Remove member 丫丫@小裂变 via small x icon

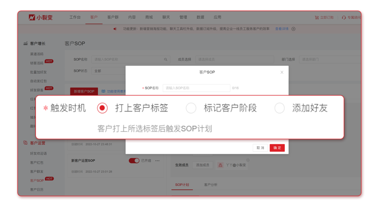click(x=248, y=160)
